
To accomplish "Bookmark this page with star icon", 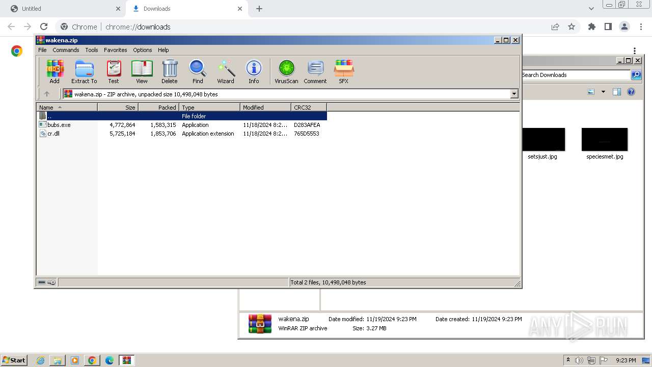I will [572, 27].
